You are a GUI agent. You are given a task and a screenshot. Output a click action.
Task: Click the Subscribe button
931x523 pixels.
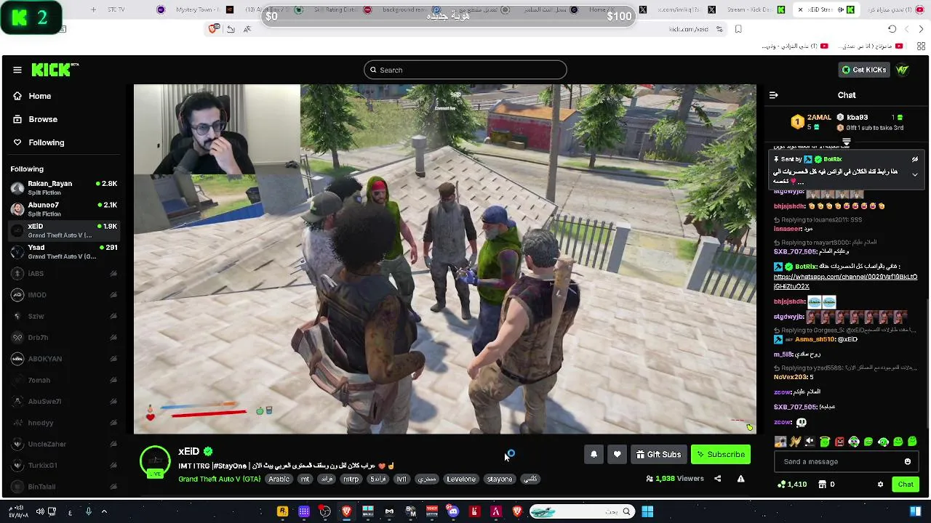coord(721,454)
